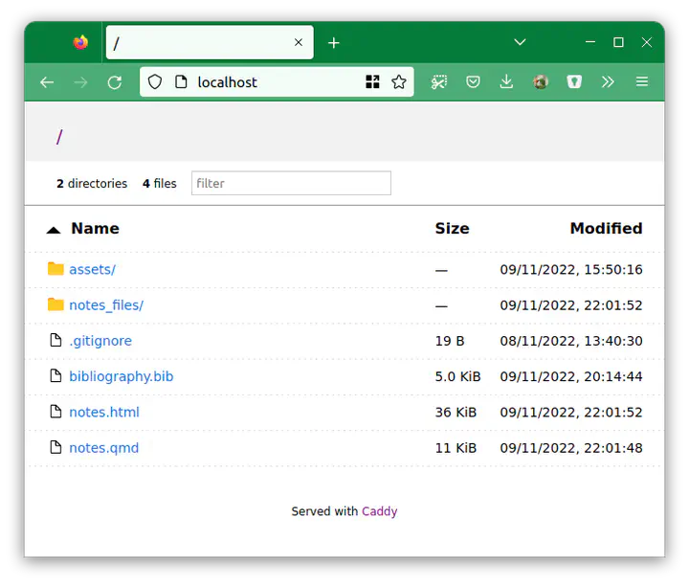The image size is (689, 584).
Task: Reload the page with the refresh icon
Action: [x=115, y=82]
